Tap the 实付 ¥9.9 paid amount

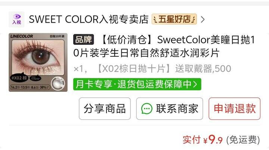click(x=203, y=140)
